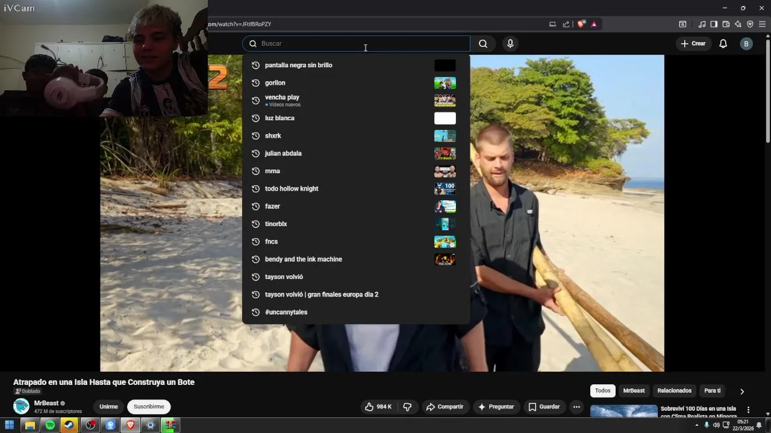Screen dimensions: 771x433
Task: Click the taskbar volume speaker icon
Action: point(716,425)
